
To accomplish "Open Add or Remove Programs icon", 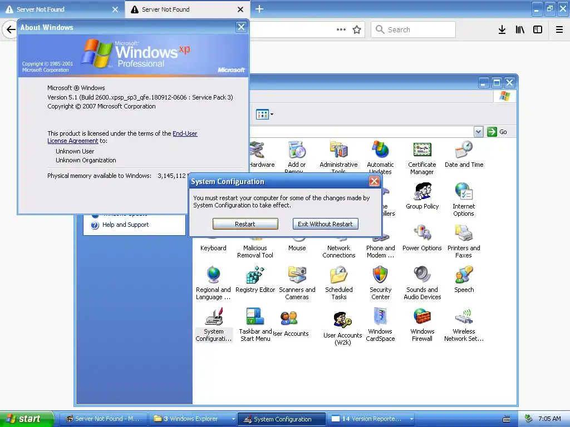I will point(297,157).
